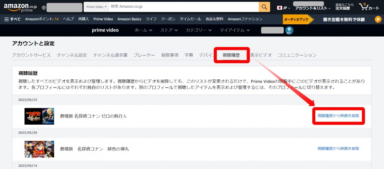
Task: Open 返品もこちら 注文履歴 link
Action: [344, 6]
